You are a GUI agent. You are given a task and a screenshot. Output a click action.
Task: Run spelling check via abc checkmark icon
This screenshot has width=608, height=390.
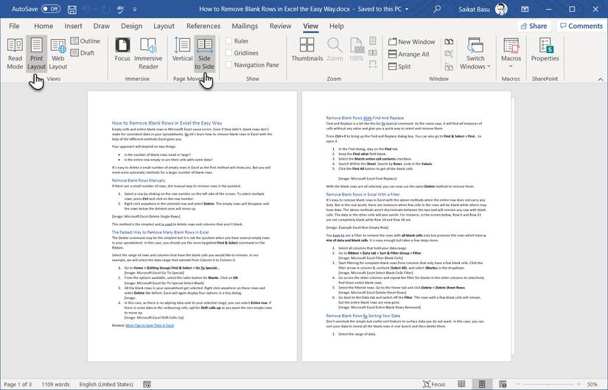click(120, 9)
